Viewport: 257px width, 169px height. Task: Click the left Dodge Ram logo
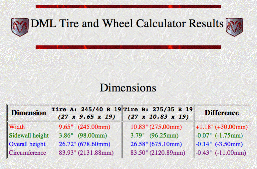tap(20, 27)
